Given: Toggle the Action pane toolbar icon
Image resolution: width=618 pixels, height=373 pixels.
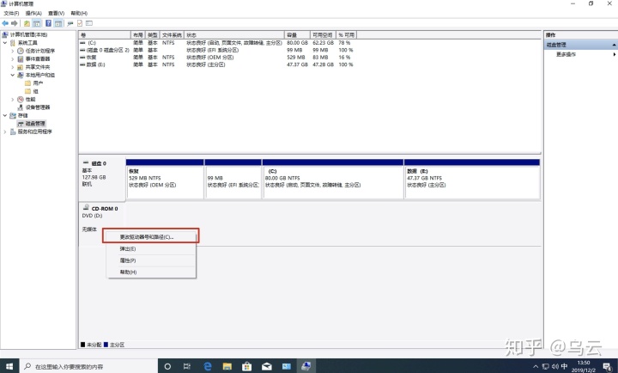Looking at the screenshot, I should click(58, 23).
